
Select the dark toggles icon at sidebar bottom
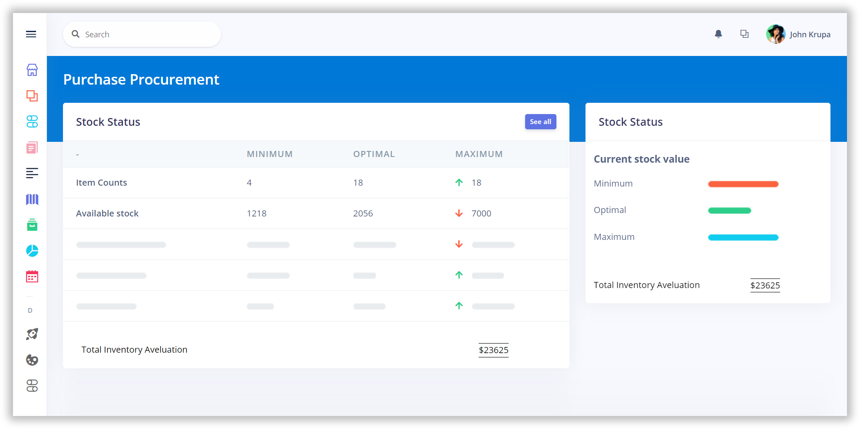32,386
